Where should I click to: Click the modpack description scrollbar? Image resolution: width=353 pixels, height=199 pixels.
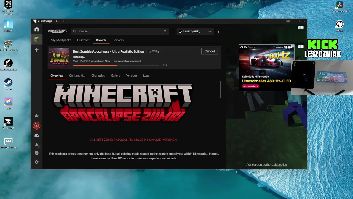point(220,90)
